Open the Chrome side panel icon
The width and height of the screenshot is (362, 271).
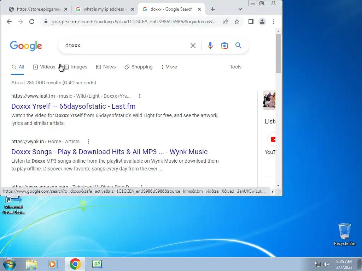click(251, 22)
